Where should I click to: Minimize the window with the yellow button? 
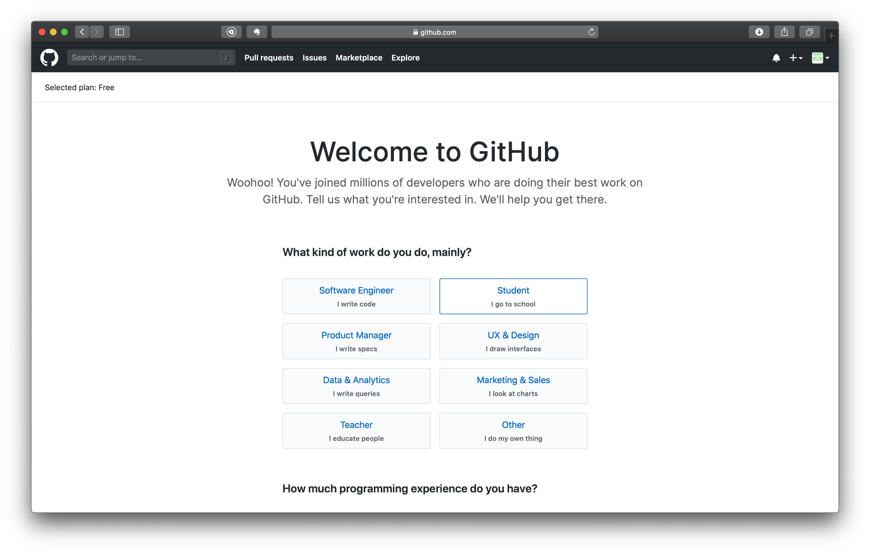[x=53, y=32]
